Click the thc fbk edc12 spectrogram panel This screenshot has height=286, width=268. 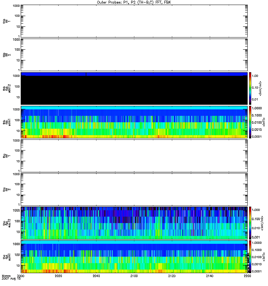point(134,223)
